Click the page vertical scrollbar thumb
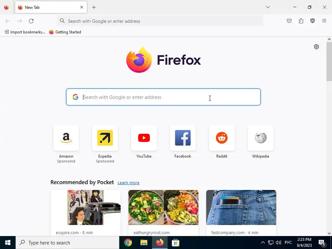Viewport: 332px width, 249px height. [329, 61]
